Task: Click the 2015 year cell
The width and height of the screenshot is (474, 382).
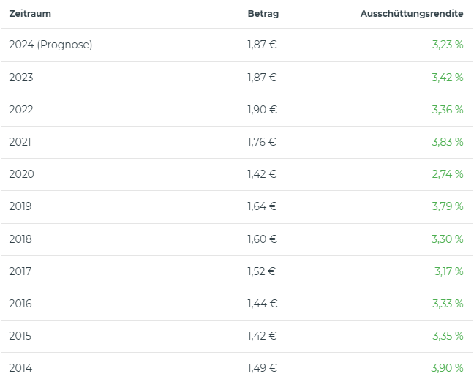Action: coord(21,335)
